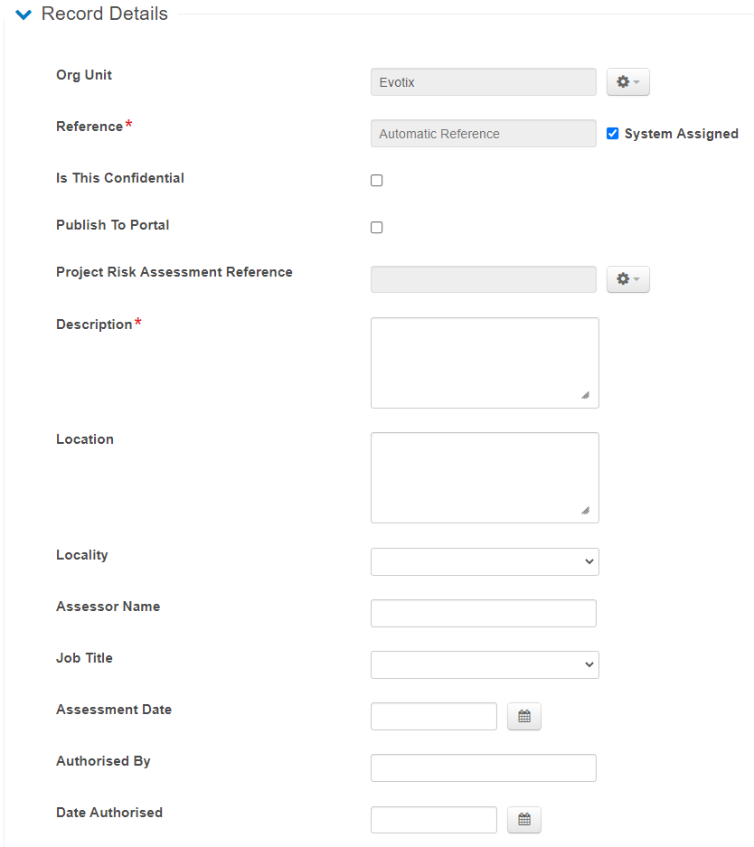Open the Assessment Date calendar picker
Viewport: 754px width, 847px height.
tap(523, 716)
